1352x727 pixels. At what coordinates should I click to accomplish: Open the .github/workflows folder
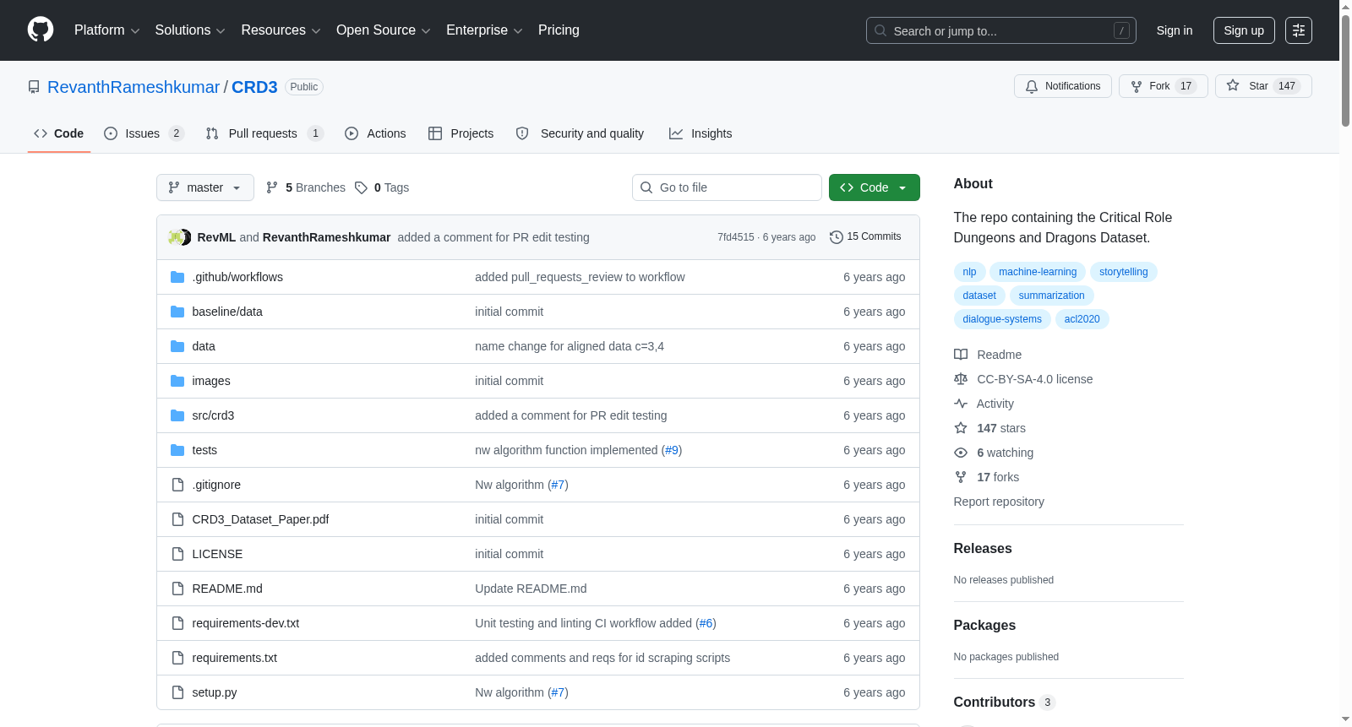pos(237,277)
